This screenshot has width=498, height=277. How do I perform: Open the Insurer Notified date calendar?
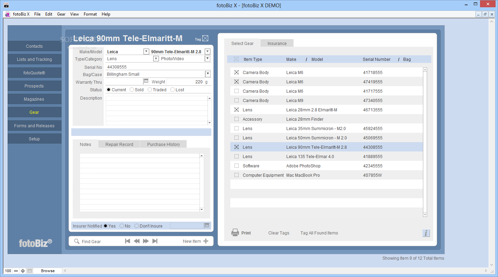coord(207,225)
